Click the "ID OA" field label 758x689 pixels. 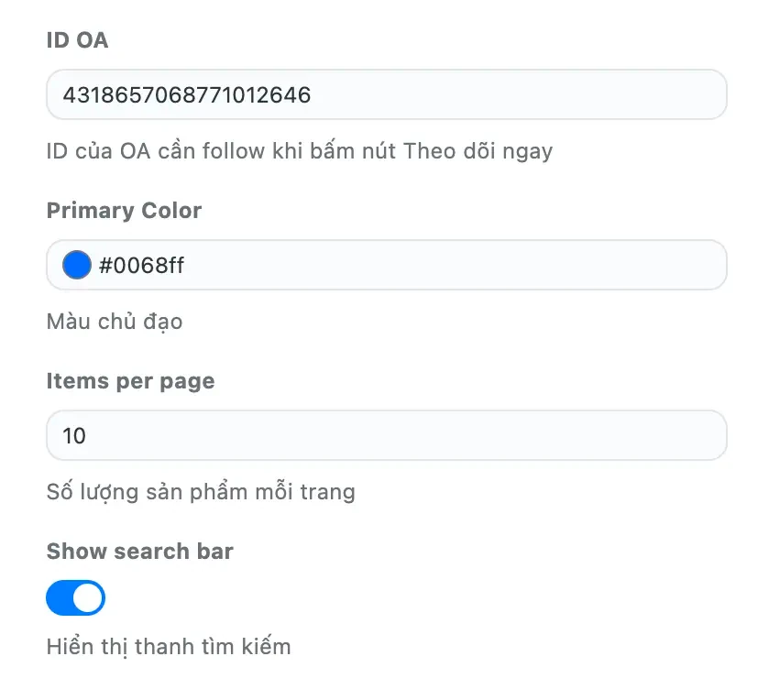(x=77, y=40)
